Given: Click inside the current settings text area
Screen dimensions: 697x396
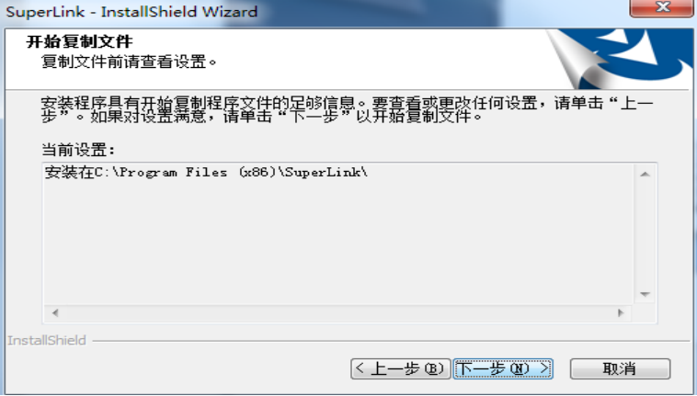Looking at the screenshot, I should click(339, 234).
